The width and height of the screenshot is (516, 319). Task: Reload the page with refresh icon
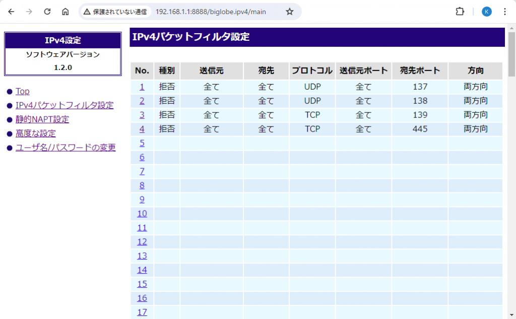pos(47,12)
